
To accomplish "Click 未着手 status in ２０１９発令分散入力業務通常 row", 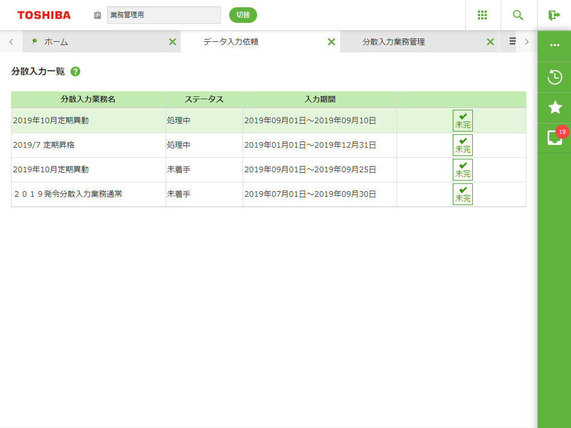I will coord(178,194).
